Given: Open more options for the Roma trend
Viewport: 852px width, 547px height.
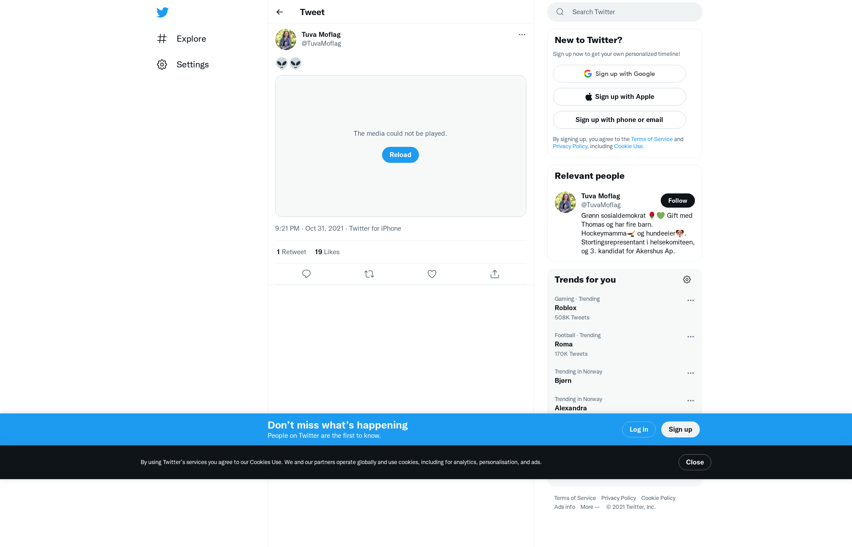Looking at the screenshot, I should [x=690, y=337].
